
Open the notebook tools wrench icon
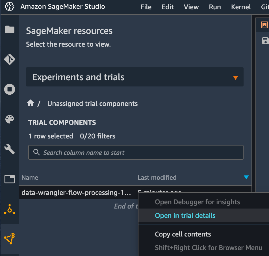click(10, 149)
